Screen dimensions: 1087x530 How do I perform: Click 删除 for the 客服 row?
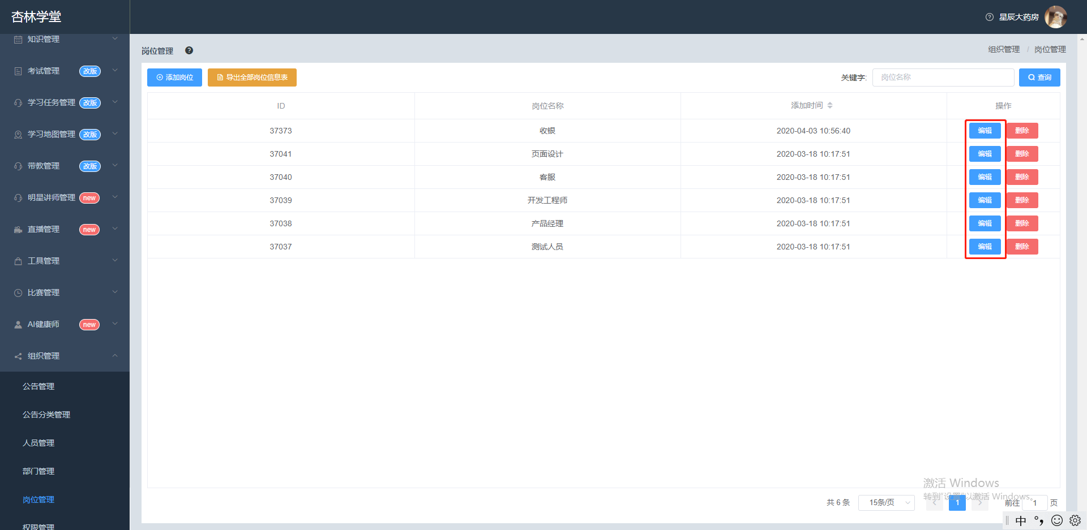[1022, 177]
